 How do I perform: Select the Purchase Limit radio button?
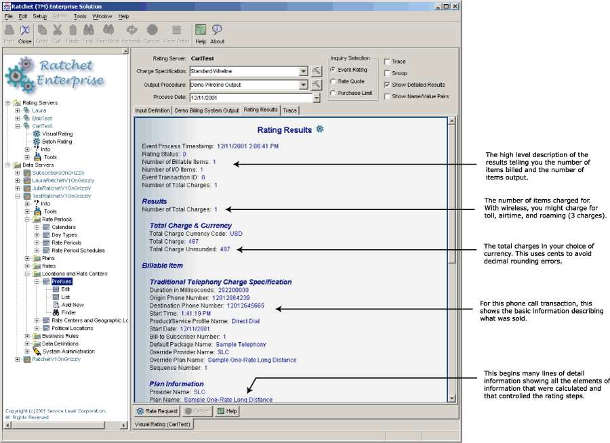[333, 93]
